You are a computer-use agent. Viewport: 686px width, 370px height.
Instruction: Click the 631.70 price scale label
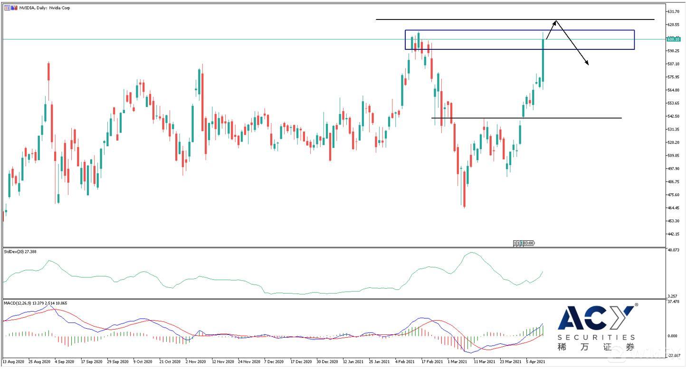coord(673,11)
